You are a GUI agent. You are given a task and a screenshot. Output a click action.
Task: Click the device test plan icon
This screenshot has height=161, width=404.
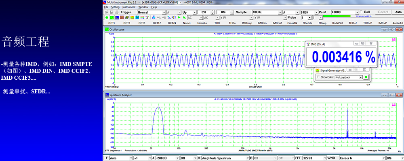pyautogui.click(x=147, y=17)
